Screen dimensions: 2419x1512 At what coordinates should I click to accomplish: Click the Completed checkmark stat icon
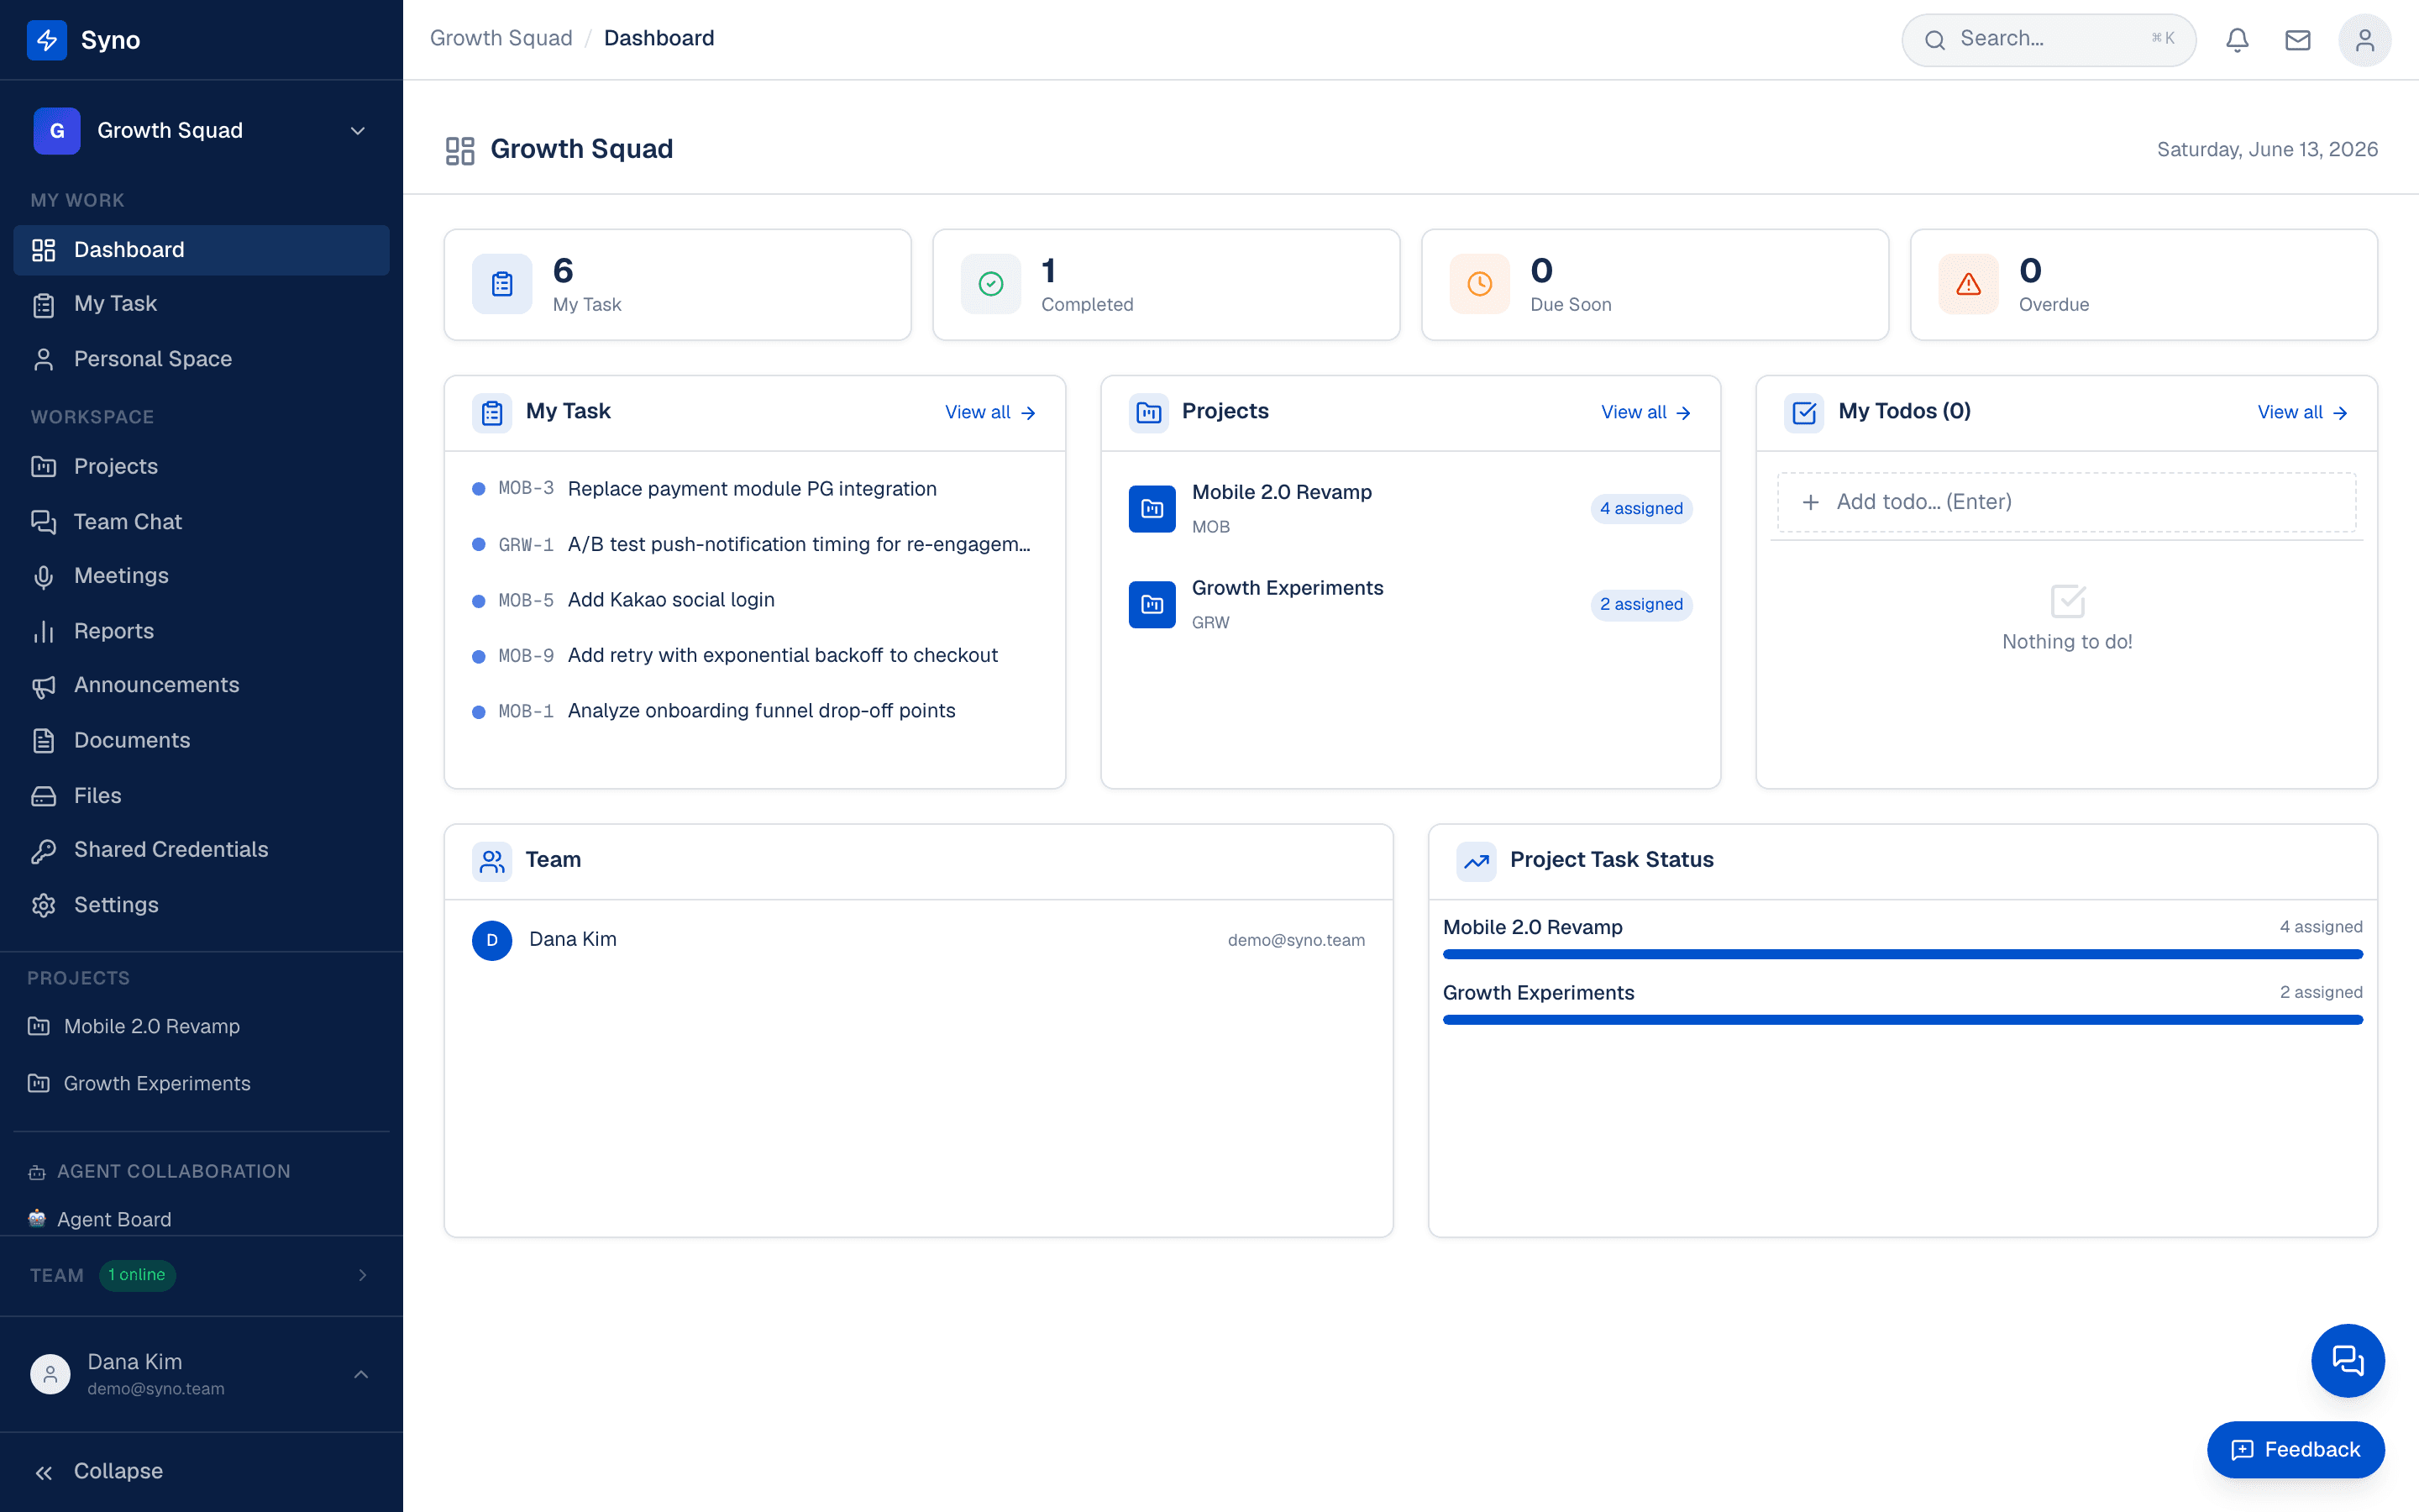990,284
